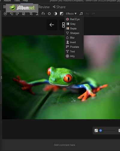Switch to the Share tab
The height and width of the screenshot is (151, 120).
(59, 7)
